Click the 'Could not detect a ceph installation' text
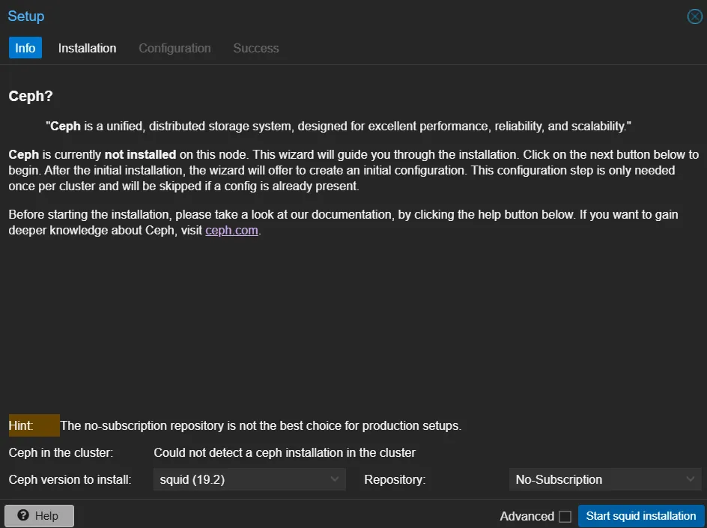The width and height of the screenshot is (707, 528). pyautogui.click(x=285, y=452)
